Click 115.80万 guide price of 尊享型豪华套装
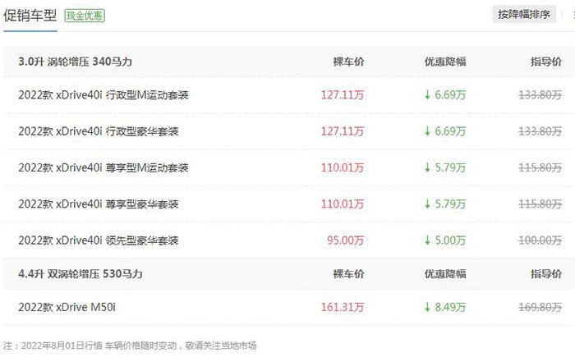The image size is (575, 357). coord(540,204)
